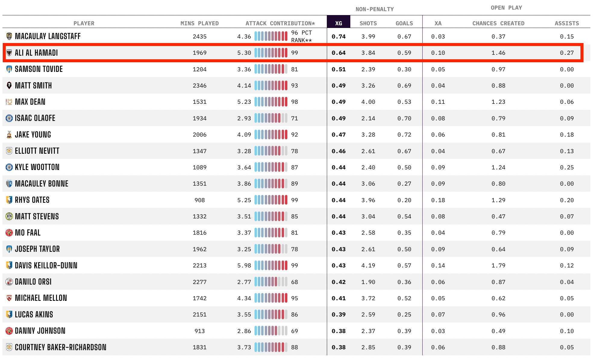Sort table by XG column header

tap(338, 23)
